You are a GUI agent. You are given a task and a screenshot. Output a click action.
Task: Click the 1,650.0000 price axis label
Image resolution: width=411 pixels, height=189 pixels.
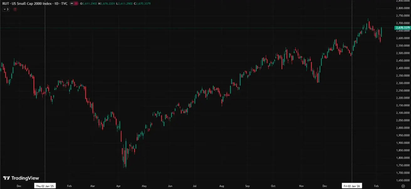[403, 180]
